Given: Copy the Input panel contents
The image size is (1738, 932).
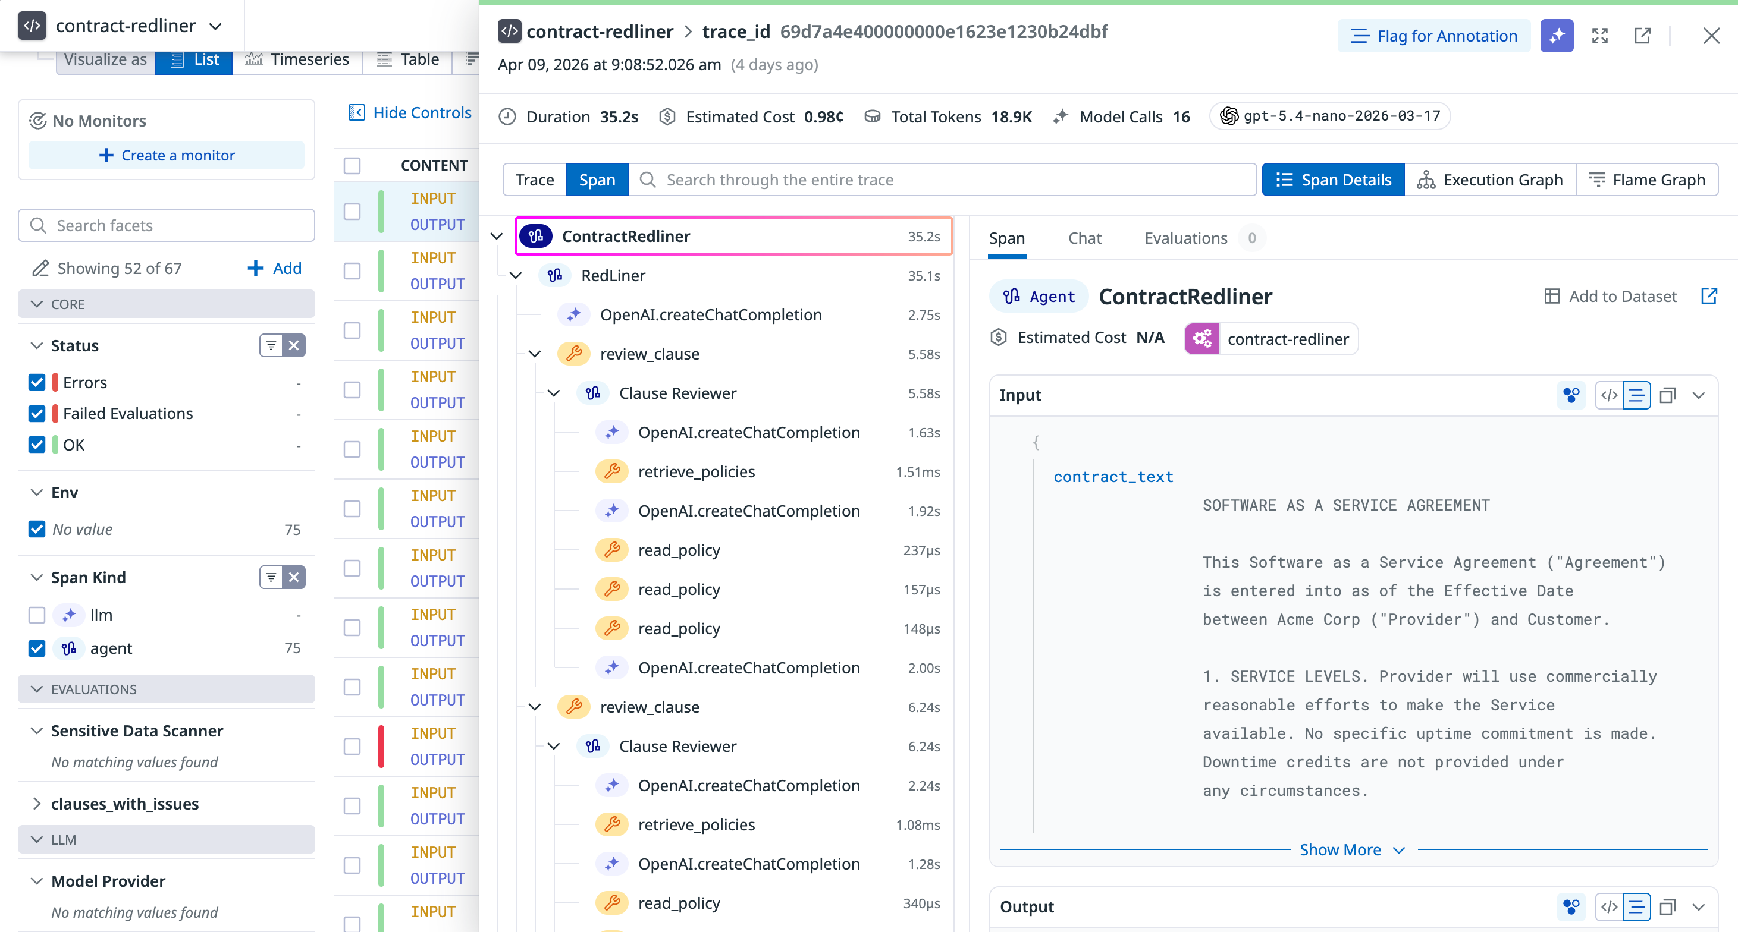Looking at the screenshot, I should [1668, 396].
